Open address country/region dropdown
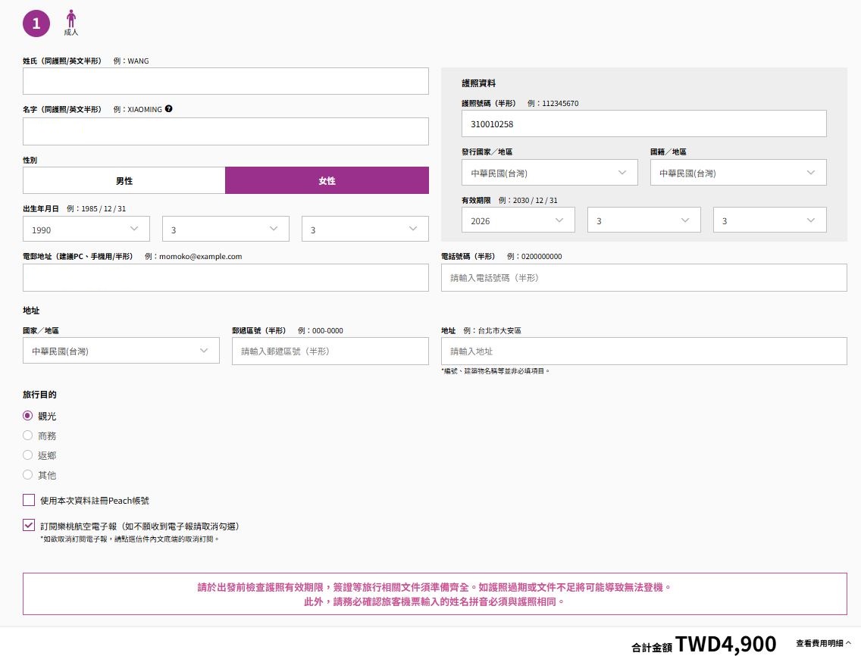 pos(121,350)
